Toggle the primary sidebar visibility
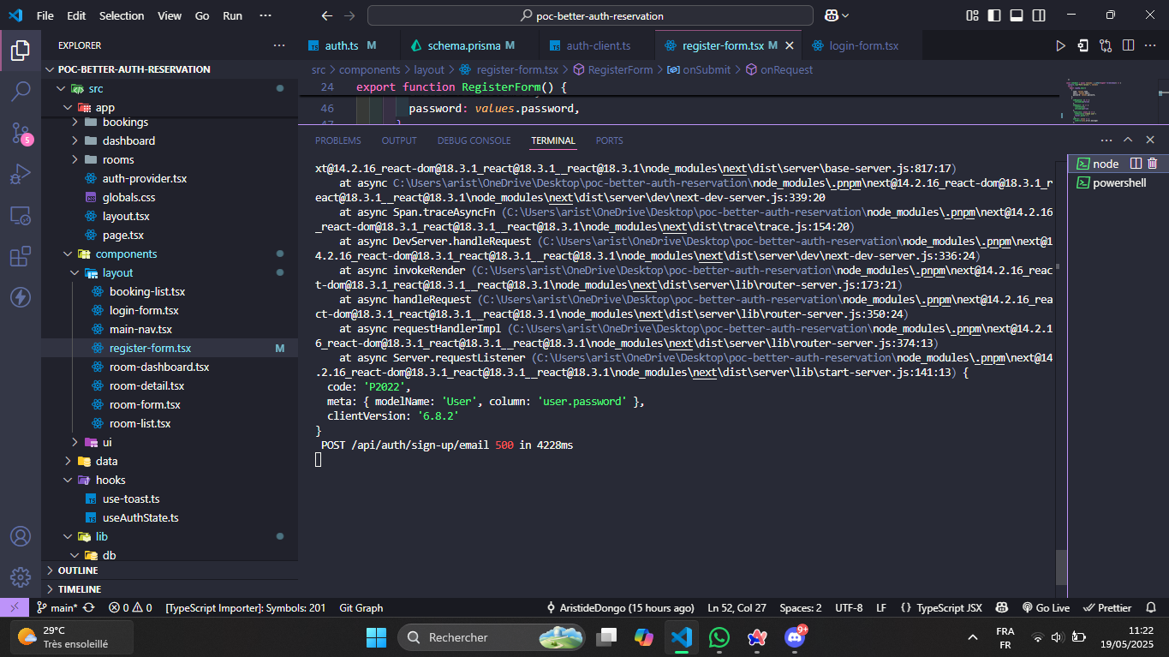1169x657 pixels. click(x=993, y=15)
